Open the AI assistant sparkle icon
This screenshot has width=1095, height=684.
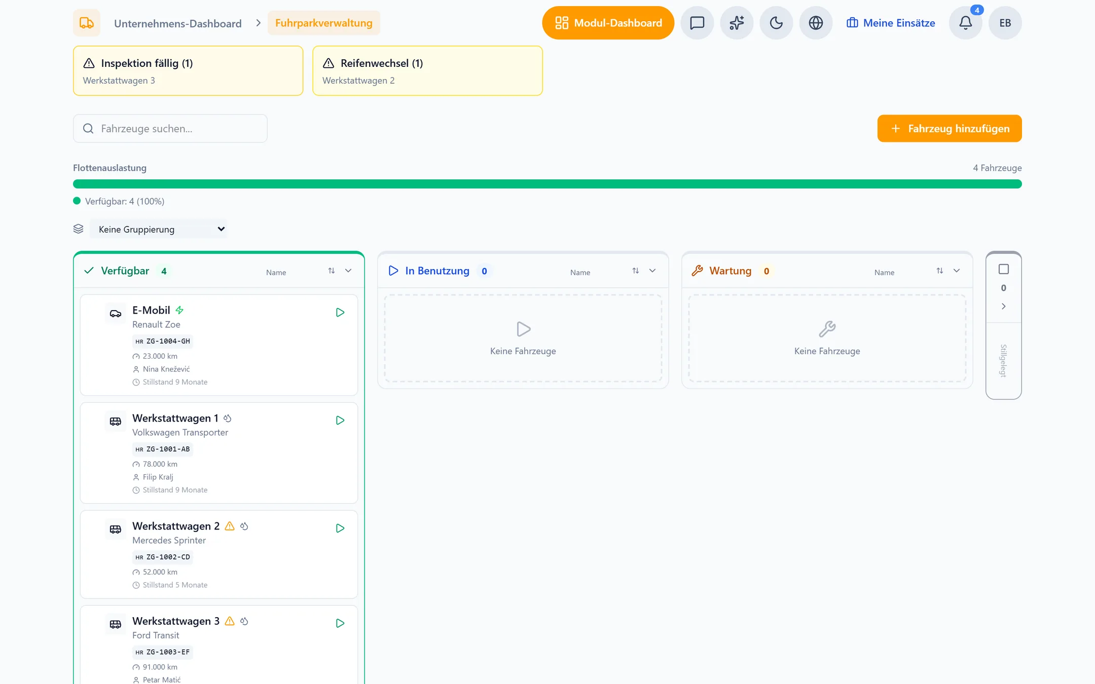[x=737, y=23]
